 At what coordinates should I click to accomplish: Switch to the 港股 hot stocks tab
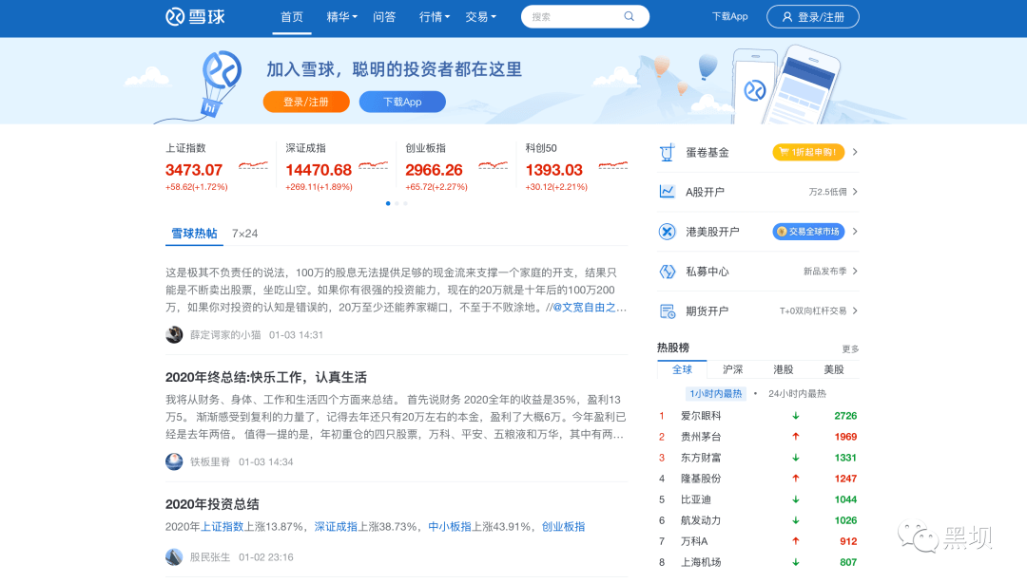[x=784, y=369]
